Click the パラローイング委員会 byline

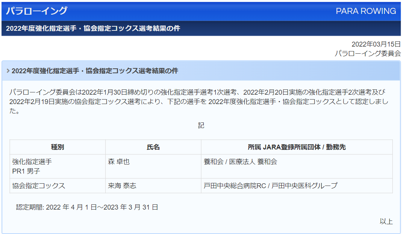click(368, 53)
